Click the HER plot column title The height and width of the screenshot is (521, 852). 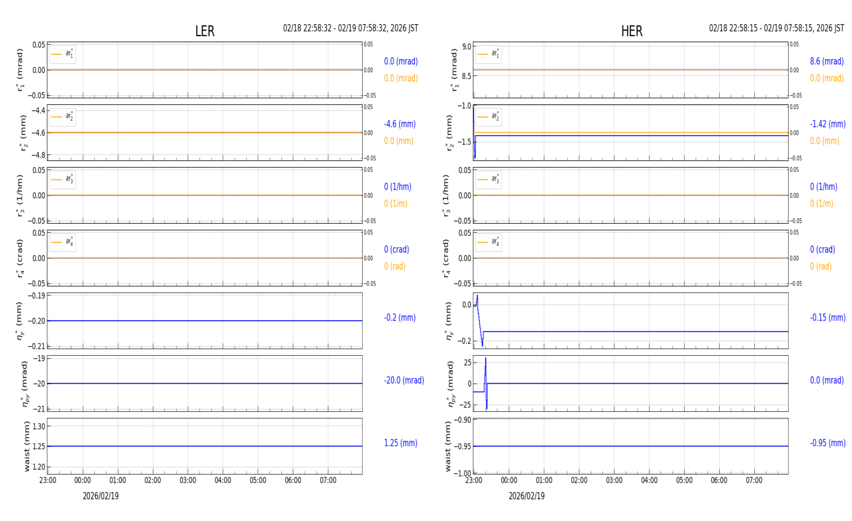(632, 31)
